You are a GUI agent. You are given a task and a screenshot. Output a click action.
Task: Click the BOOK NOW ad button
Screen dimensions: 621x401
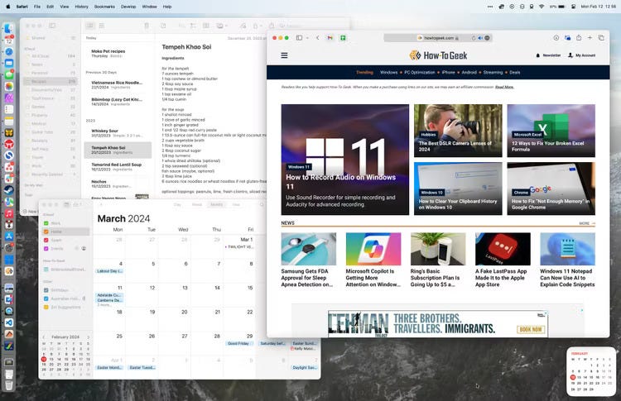coord(531,329)
